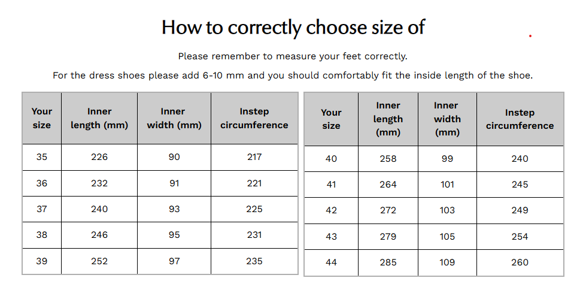Viewport: 586px width, 293px height.
Task: Click the dress shoes 6-10 mm instruction text
Action: pos(293,75)
